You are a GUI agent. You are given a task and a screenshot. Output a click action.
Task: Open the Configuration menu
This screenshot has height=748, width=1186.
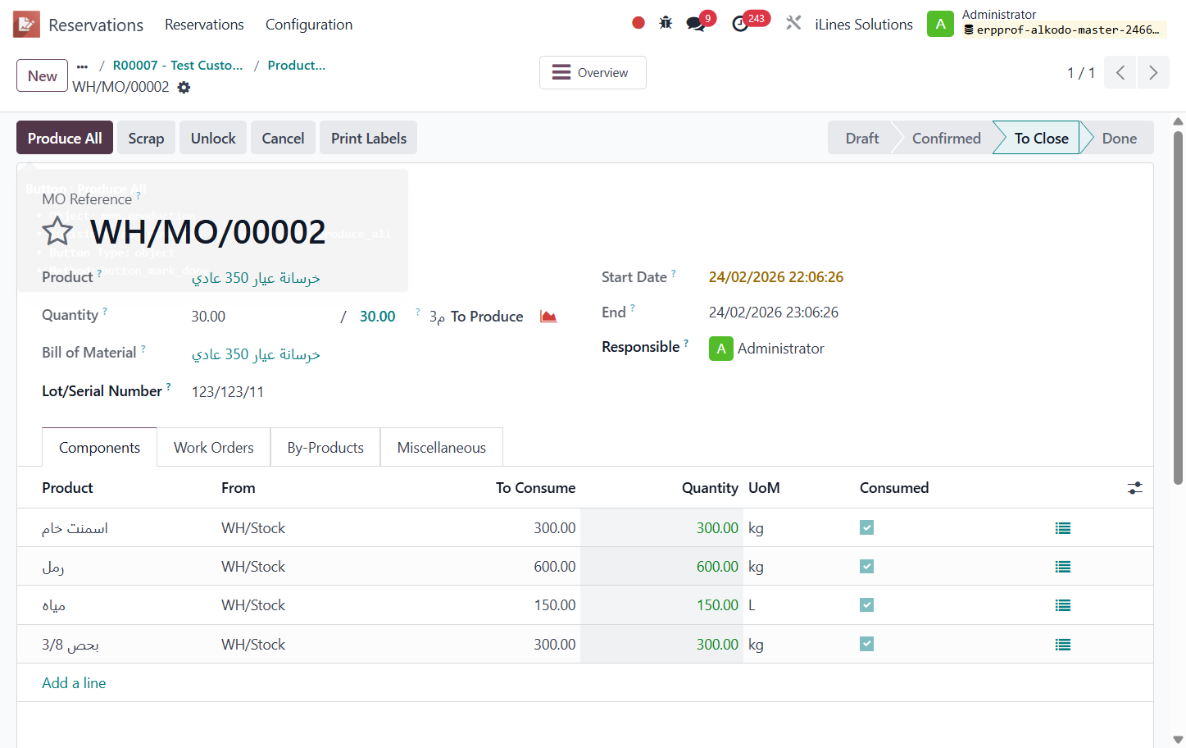click(309, 25)
